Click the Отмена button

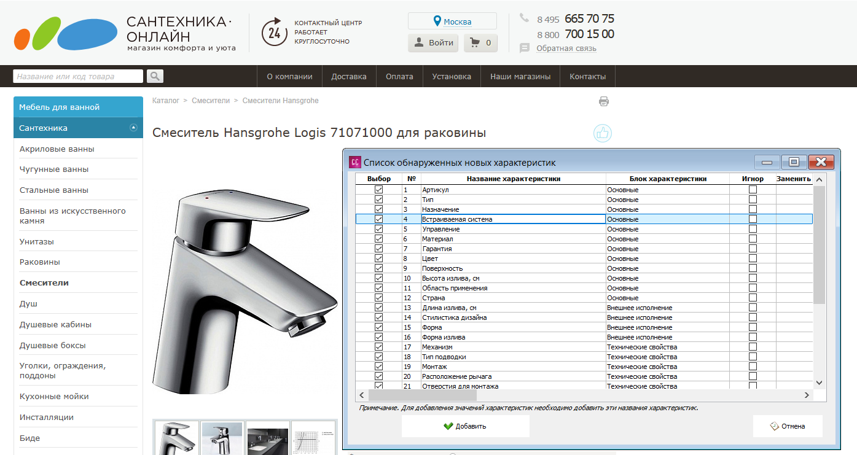(x=788, y=426)
